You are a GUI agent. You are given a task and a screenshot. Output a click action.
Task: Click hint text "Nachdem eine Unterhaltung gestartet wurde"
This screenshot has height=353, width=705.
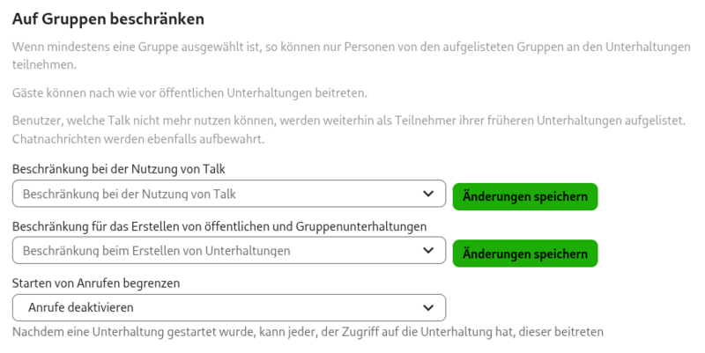pos(307,332)
